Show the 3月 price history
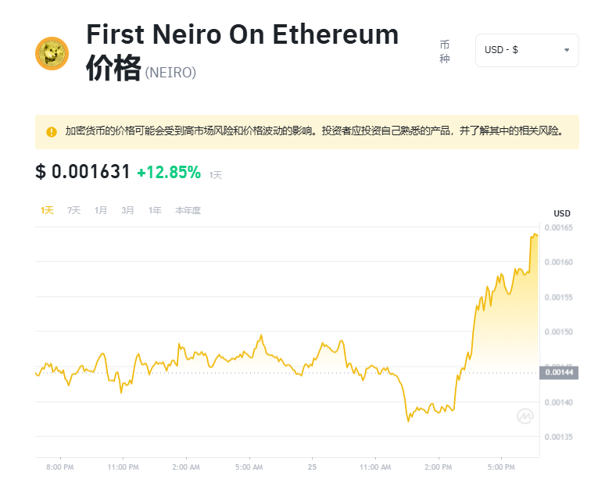This screenshot has height=490, width=598. 127,210
